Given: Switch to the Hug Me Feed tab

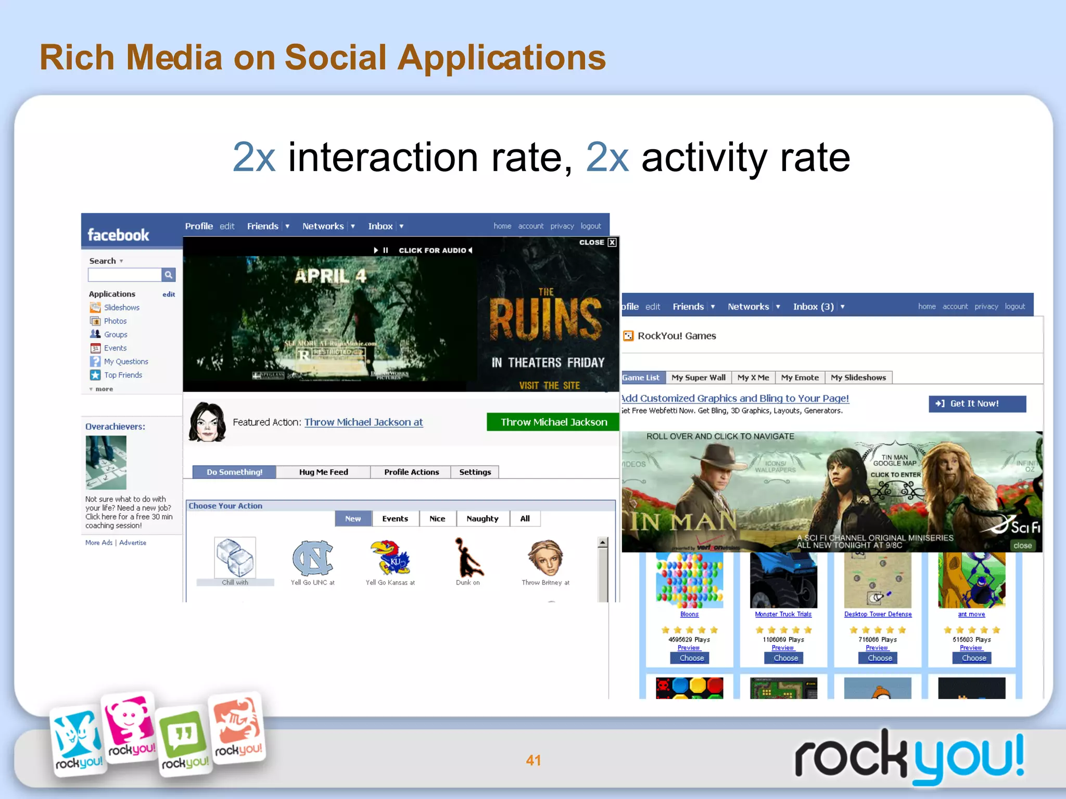Looking at the screenshot, I should pyautogui.click(x=323, y=472).
